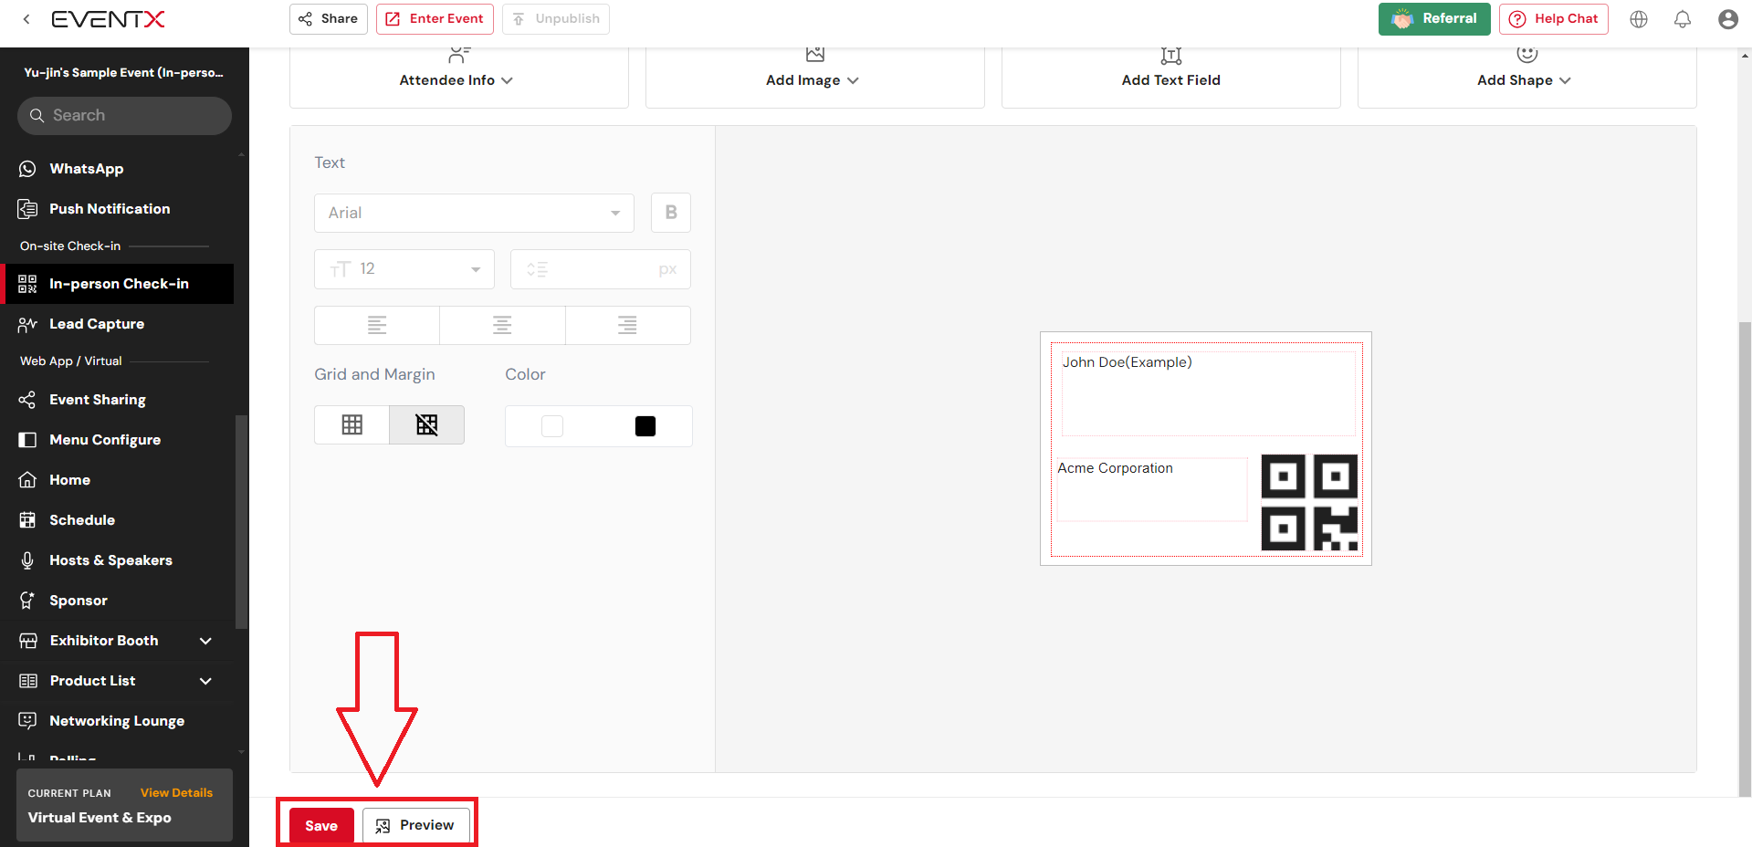Click the Preview button

(415, 825)
